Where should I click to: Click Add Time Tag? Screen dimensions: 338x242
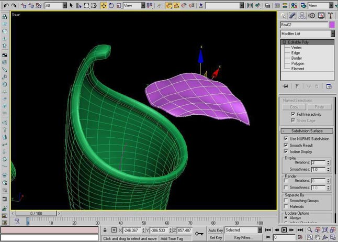(172, 238)
